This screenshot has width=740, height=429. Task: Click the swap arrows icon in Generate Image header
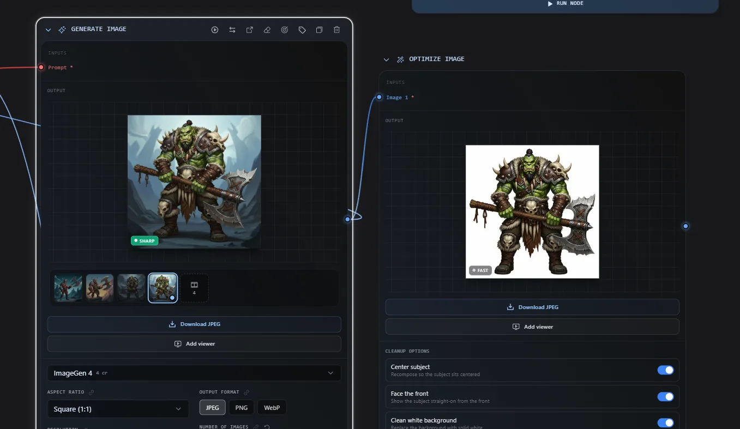[x=232, y=30]
